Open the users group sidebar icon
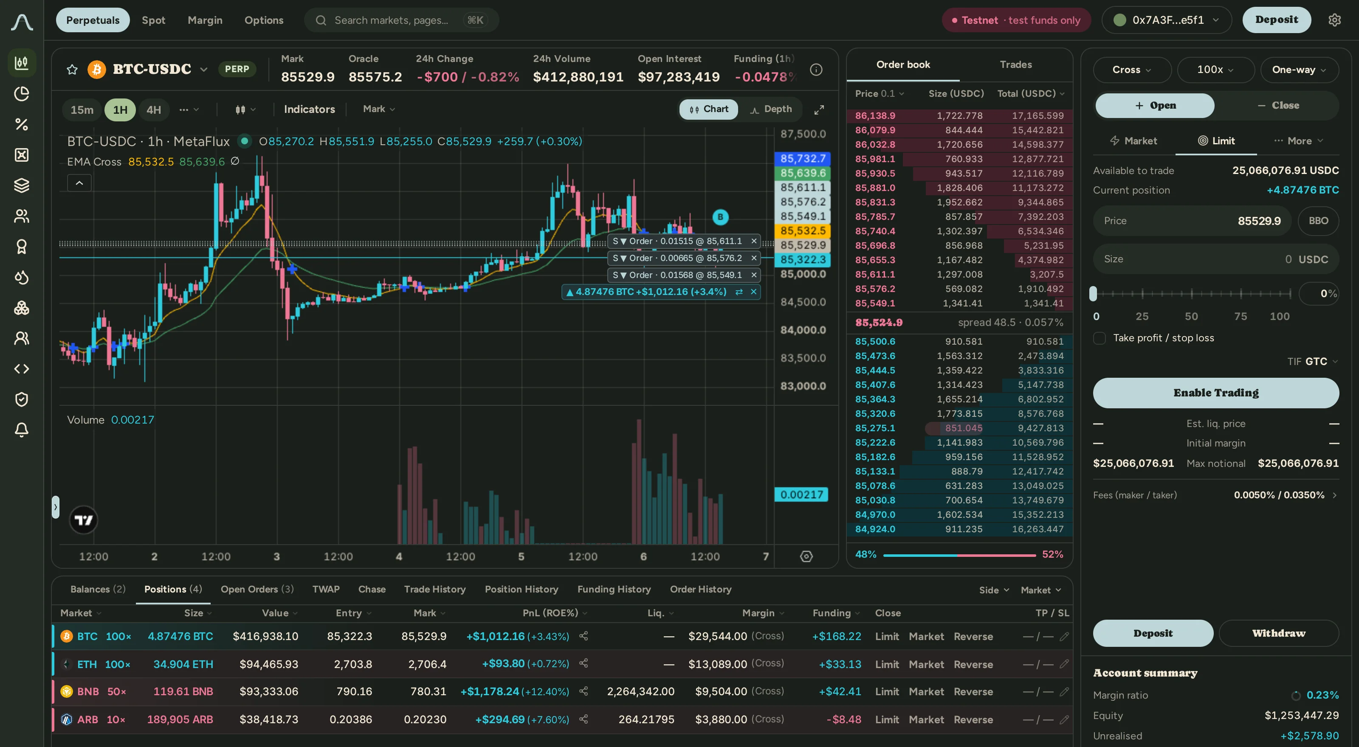Viewport: 1359px width, 747px height. pos(21,216)
